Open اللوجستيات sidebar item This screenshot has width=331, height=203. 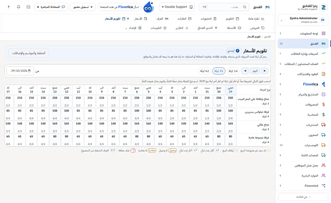tap(303, 145)
